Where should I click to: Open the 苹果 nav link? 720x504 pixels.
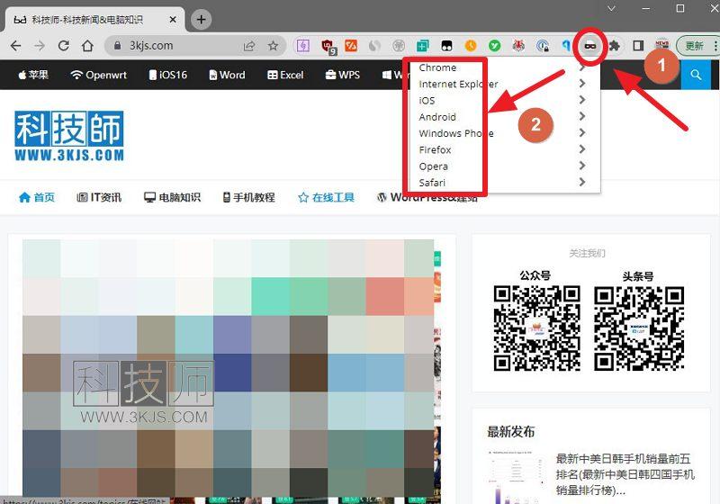[x=33, y=75]
